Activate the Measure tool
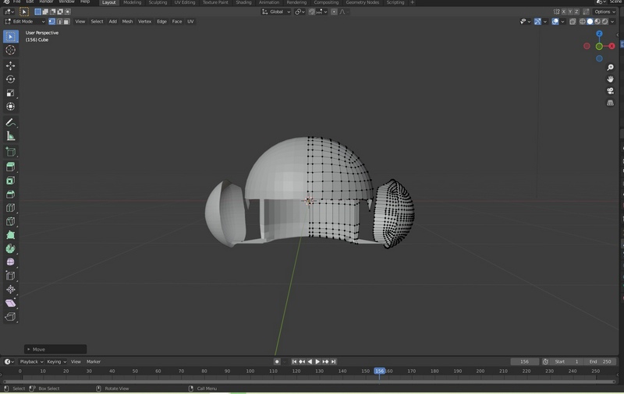624x394 pixels. (11, 136)
